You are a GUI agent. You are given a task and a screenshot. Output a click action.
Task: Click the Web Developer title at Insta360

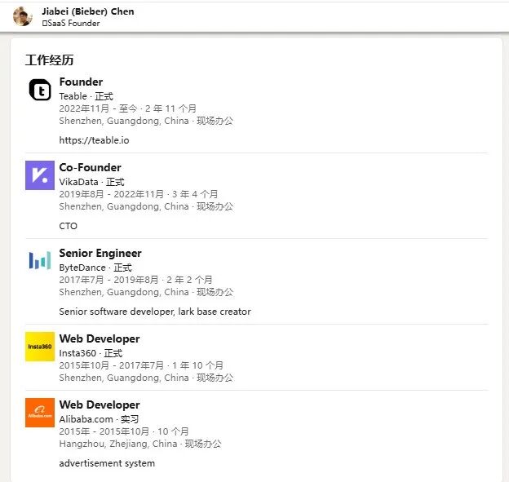click(100, 338)
